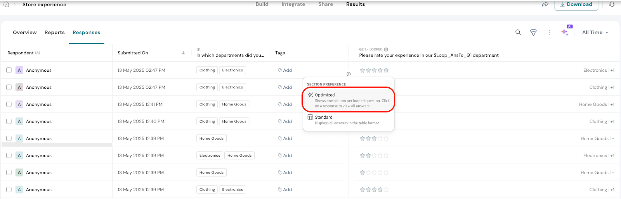Image resolution: width=621 pixels, height=199 pixels.
Task: Click the star rating in first row
Action: (x=374, y=70)
